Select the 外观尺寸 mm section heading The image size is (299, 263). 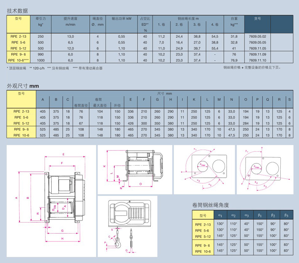pyautogui.click(x=23, y=86)
